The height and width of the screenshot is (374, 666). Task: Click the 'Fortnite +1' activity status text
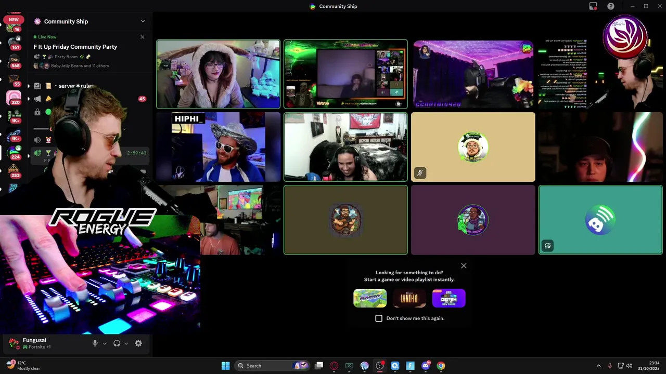[x=40, y=347]
